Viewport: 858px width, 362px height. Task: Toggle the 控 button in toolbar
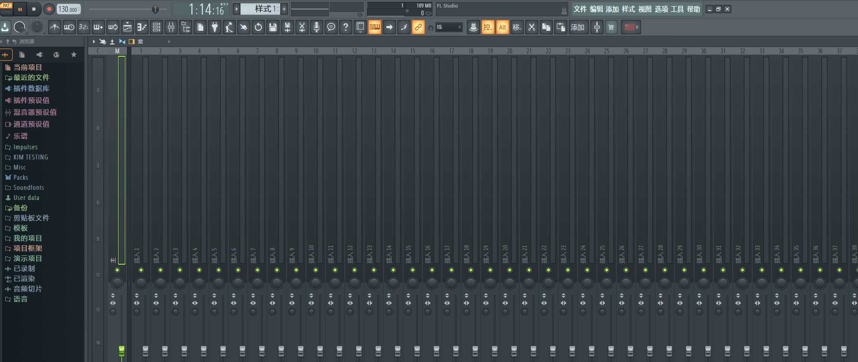tap(488, 27)
